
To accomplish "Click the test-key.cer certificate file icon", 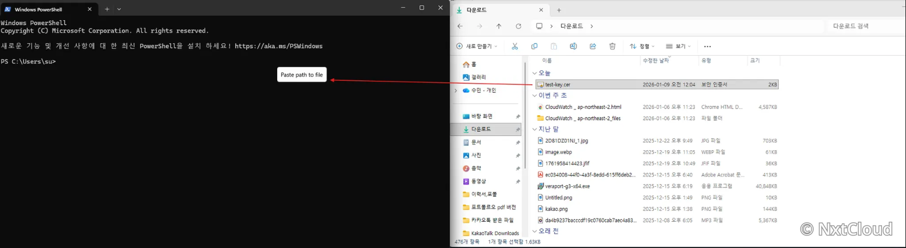I will click(x=541, y=85).
